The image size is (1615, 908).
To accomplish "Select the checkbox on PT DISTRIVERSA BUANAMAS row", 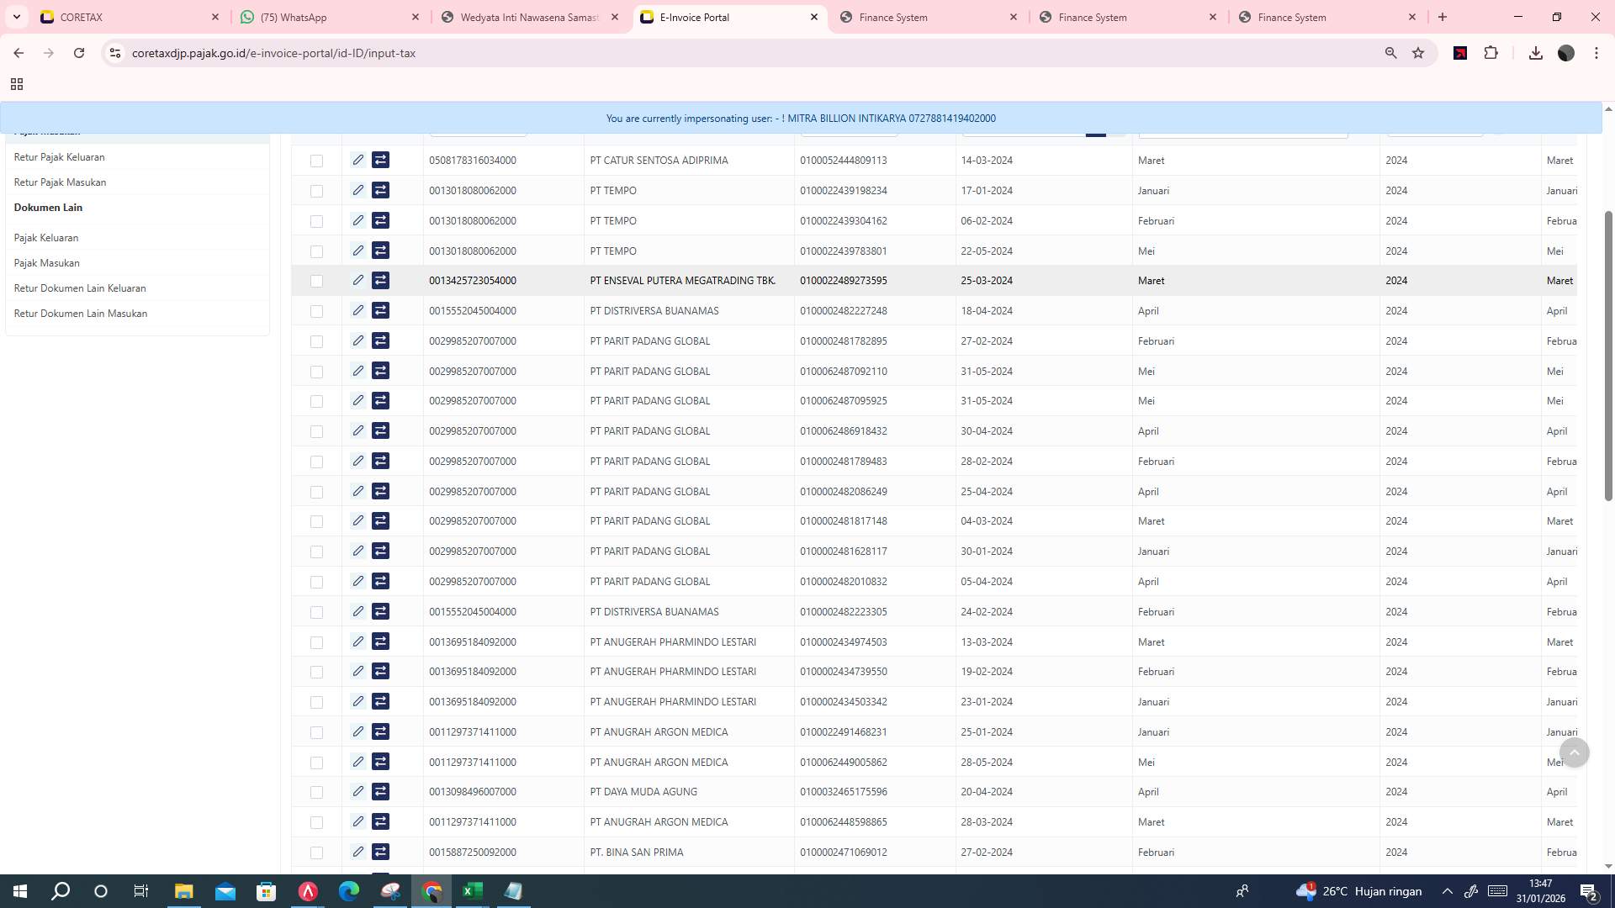I will (x=317, y=310).
